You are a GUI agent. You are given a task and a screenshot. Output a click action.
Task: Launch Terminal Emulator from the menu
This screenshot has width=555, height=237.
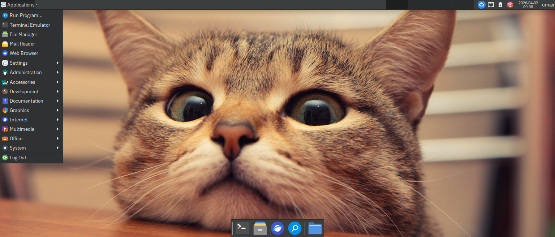point(31,25)
